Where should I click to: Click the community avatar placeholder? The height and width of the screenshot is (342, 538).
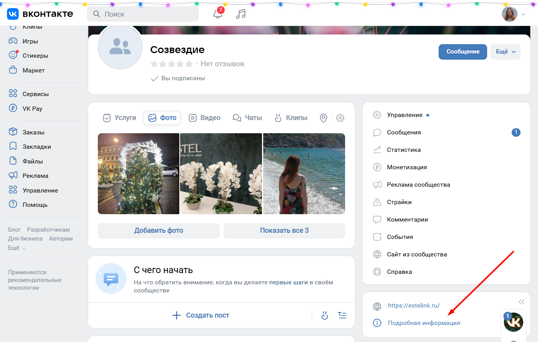click(x=120, y=47)
